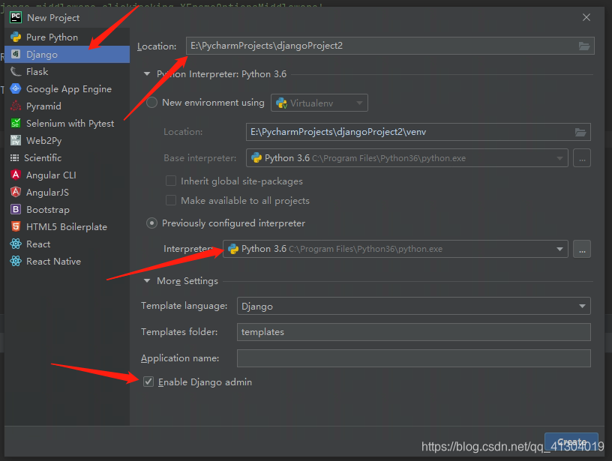This screenshot has height=461, width=612.
Task: Click Python icon in Base interpreter field
Action: 256,157
